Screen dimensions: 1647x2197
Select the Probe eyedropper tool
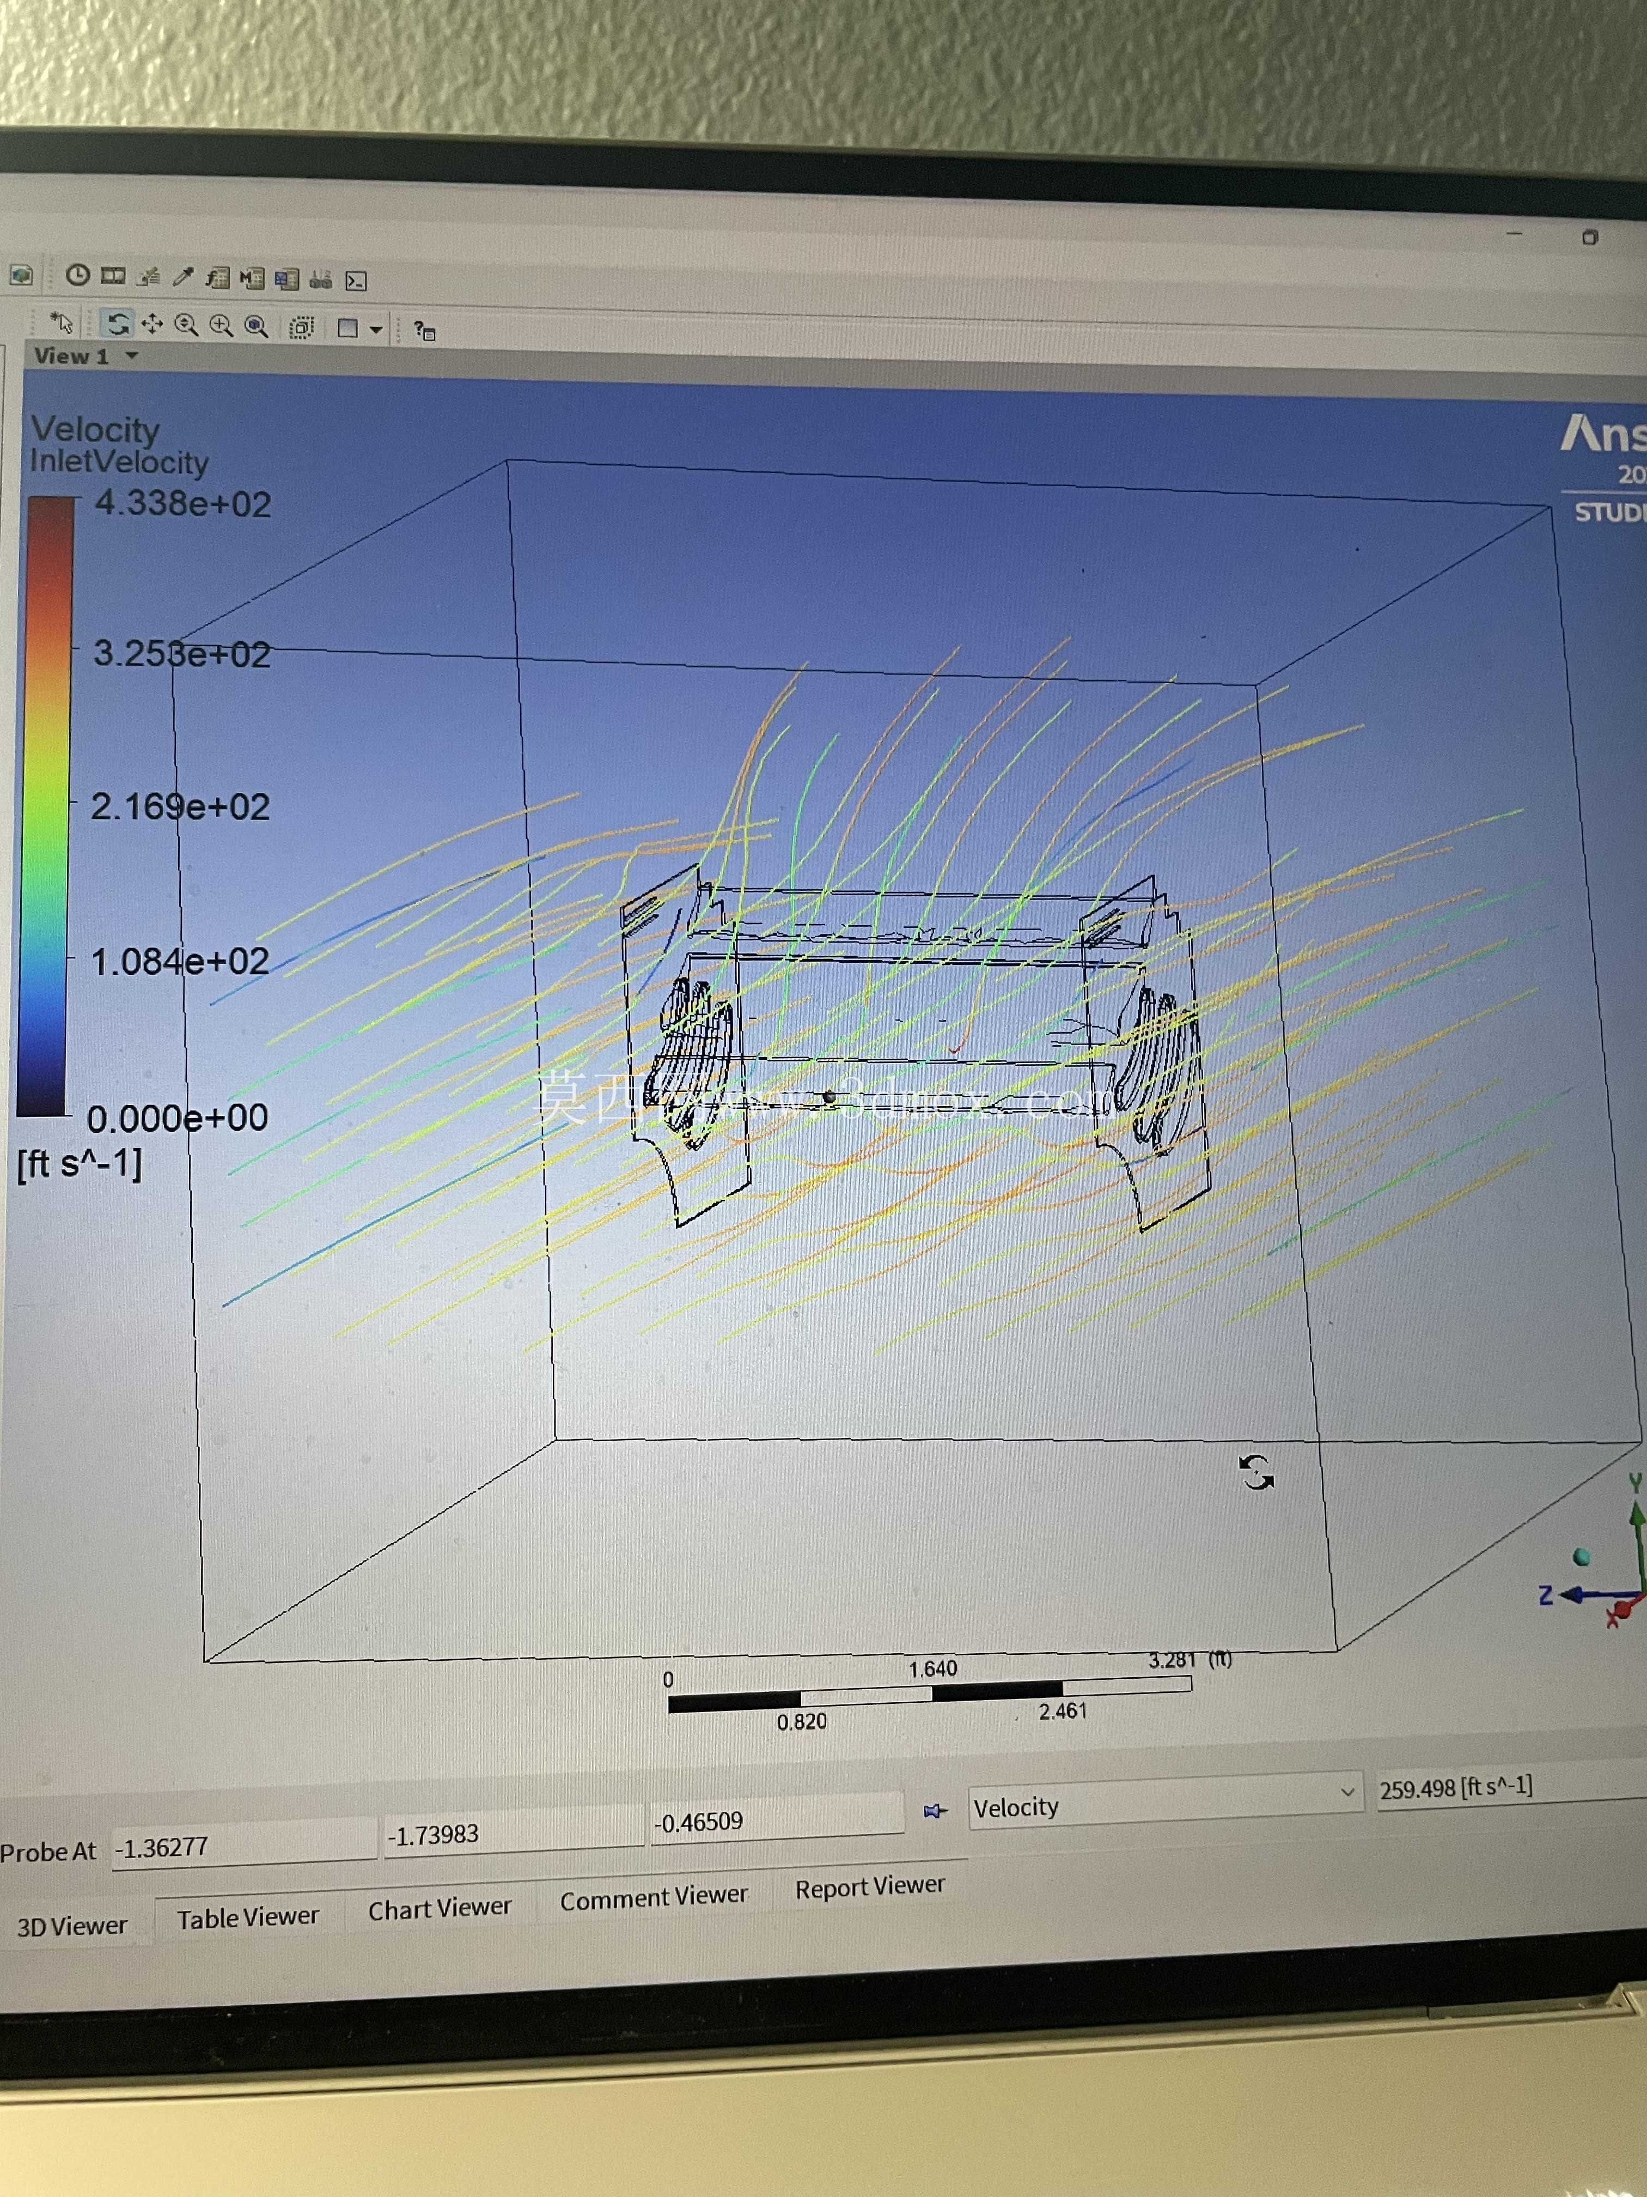(x=182, y=277)
